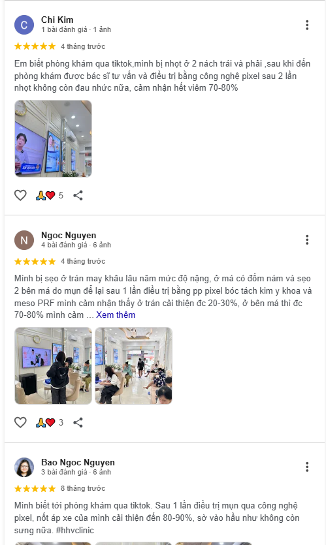This screenshot has height=545, width=326.
Task: Visit Ngoc Nguyen's reviewer profile name
Action: point(69,236)
